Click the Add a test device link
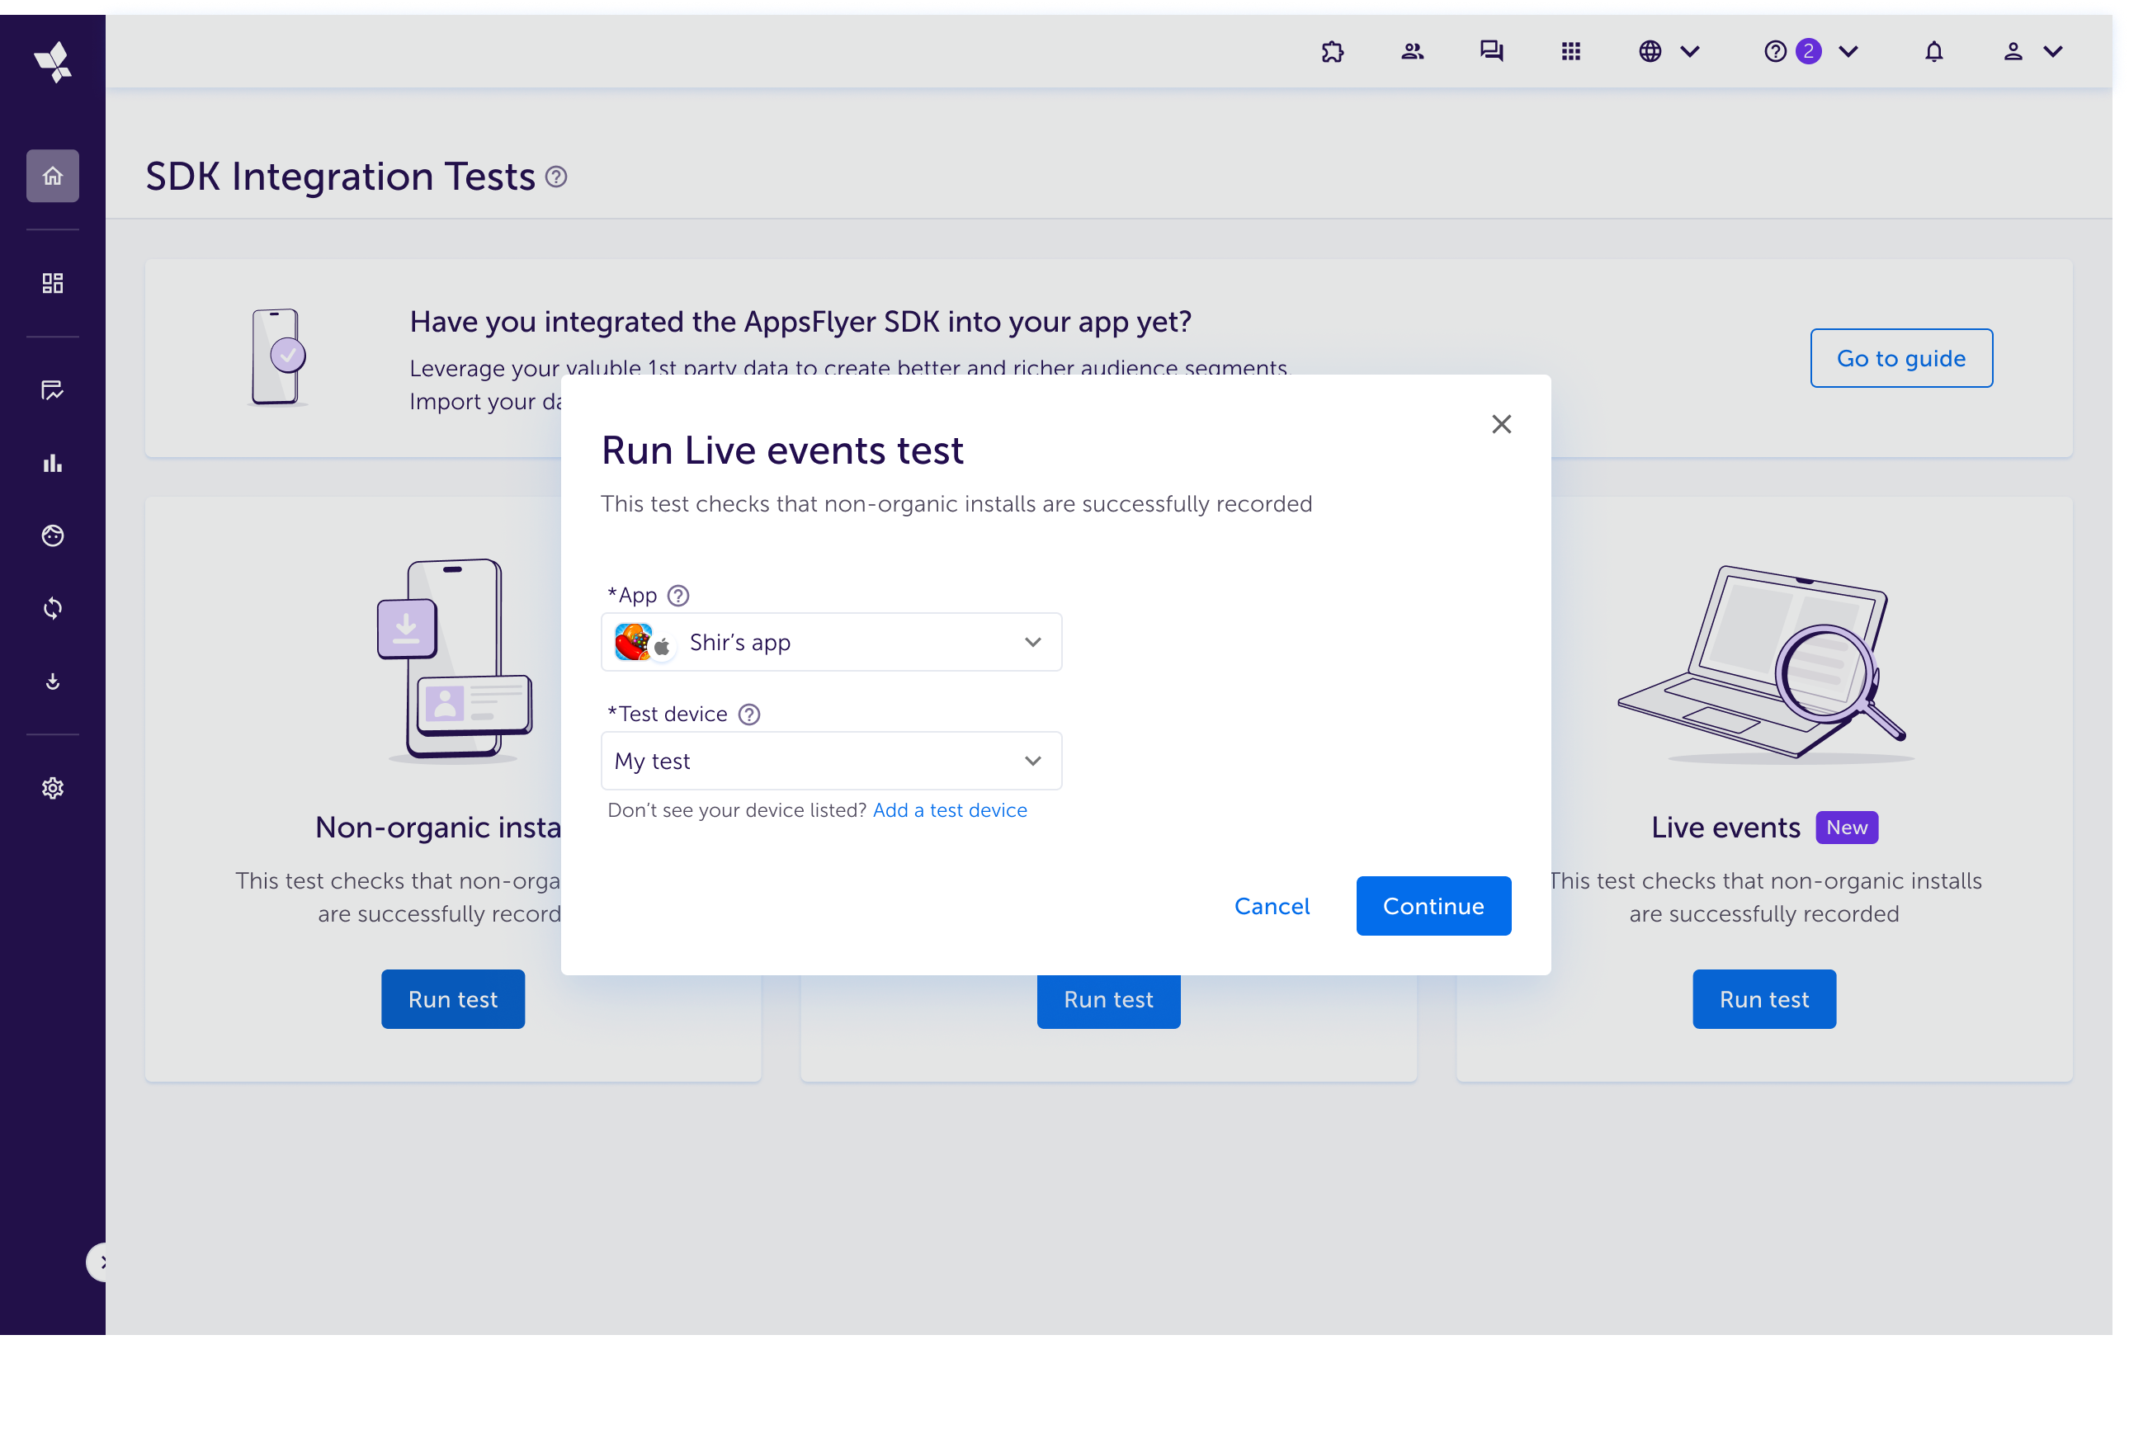2129x1434 pixels. coord(949,810)
